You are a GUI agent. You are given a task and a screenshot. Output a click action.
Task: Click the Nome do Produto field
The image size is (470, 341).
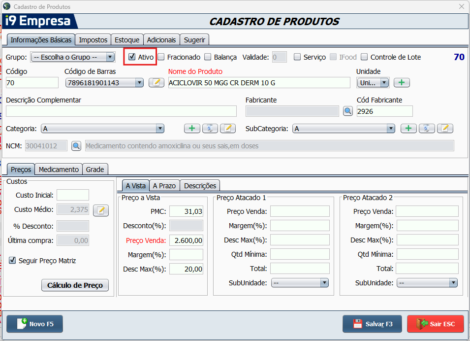coord(259,83)
